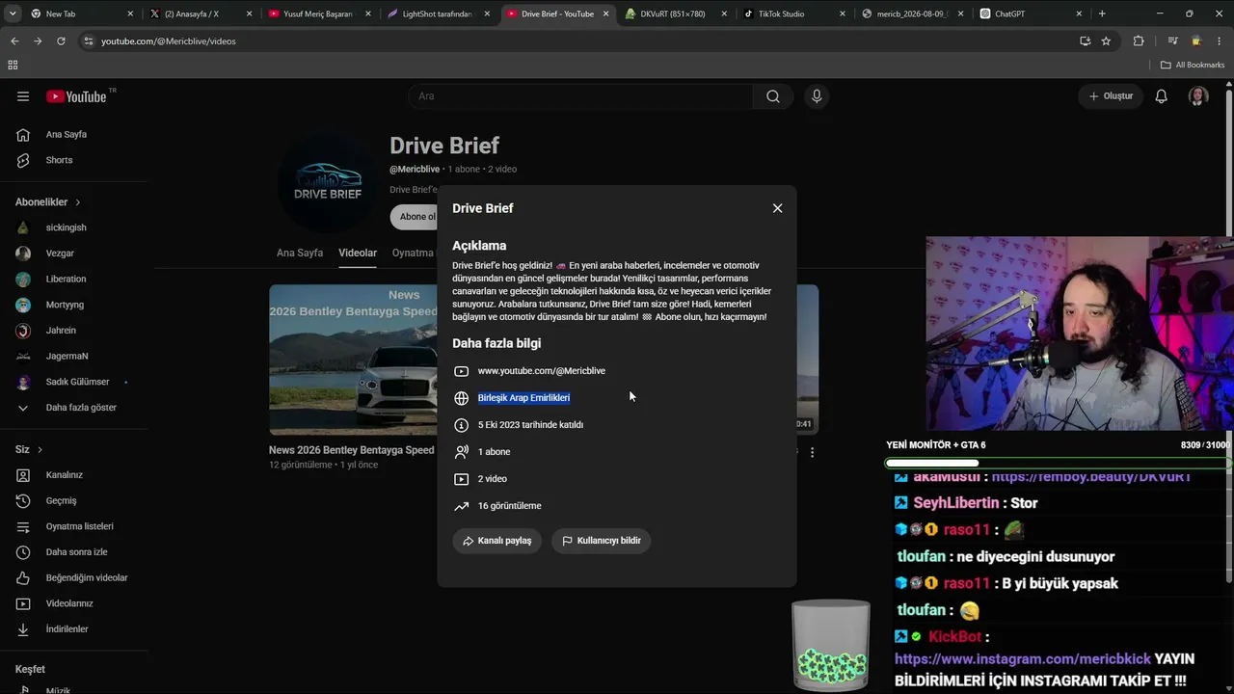
Task: Click the address bar URL field
Action: 578,41
